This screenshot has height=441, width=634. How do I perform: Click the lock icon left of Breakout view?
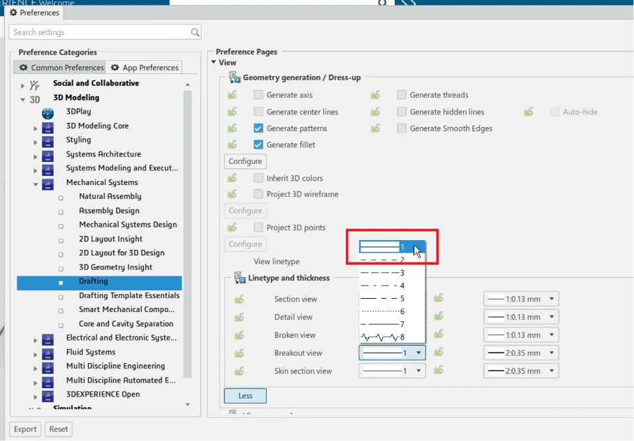pyautogui.click(x=239, y=353)
